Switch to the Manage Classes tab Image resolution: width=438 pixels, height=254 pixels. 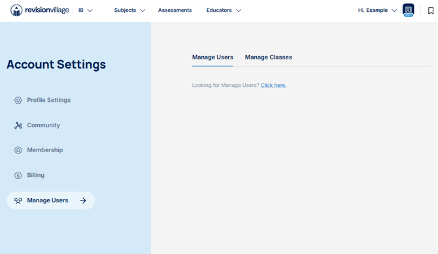coord(269,57)
